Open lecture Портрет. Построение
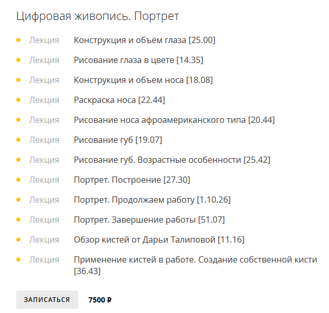The height and width of the screenshot is (313, 329). tap(132, 180)
